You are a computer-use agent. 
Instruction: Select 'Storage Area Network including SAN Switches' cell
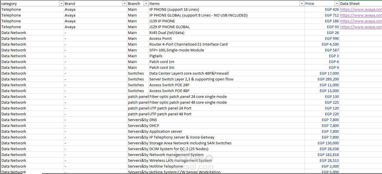pyautogui.click(x=227, y=143)
